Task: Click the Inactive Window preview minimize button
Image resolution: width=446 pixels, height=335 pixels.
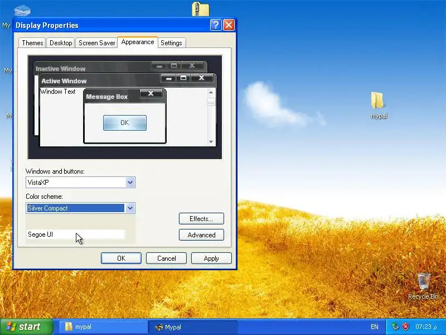Action: pos(159,66)
